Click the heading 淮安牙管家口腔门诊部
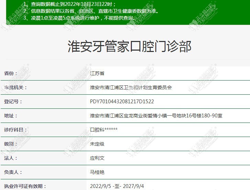250x190 pixels. 129,46
